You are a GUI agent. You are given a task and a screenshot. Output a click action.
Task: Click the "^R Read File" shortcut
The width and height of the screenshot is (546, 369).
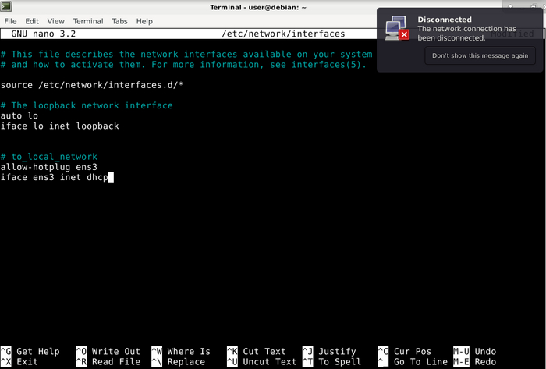[x=108, y=362]
